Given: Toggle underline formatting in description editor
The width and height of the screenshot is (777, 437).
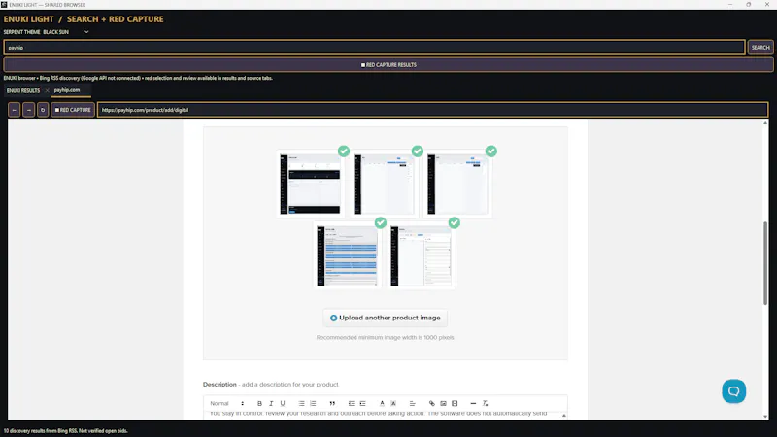Looking at the screenshot, I should 283,403.
